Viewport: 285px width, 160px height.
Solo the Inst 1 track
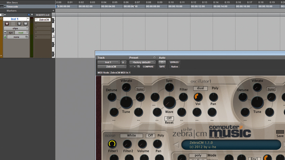19,24
